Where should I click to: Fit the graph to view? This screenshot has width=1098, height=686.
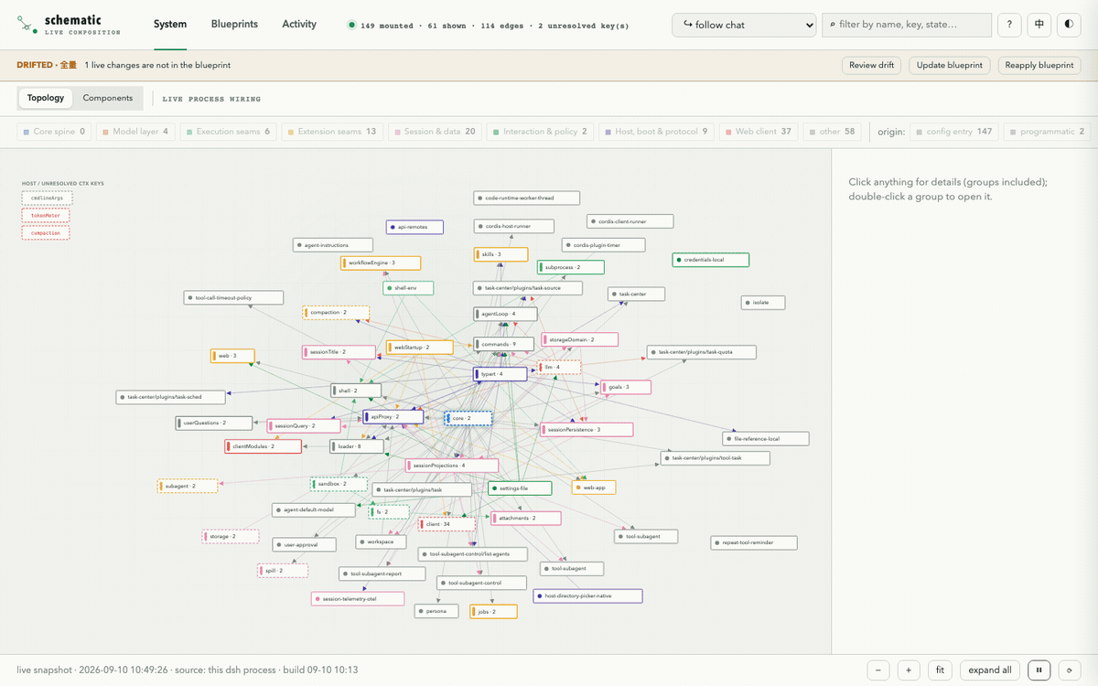point(939,670)
